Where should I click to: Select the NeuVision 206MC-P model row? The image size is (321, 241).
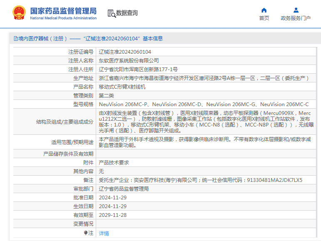pos(204,104)
